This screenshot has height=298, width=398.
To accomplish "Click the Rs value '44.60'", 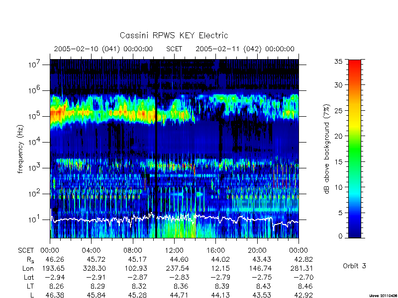I will tap(179, 259).
